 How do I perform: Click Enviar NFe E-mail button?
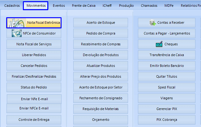(34, 99)
